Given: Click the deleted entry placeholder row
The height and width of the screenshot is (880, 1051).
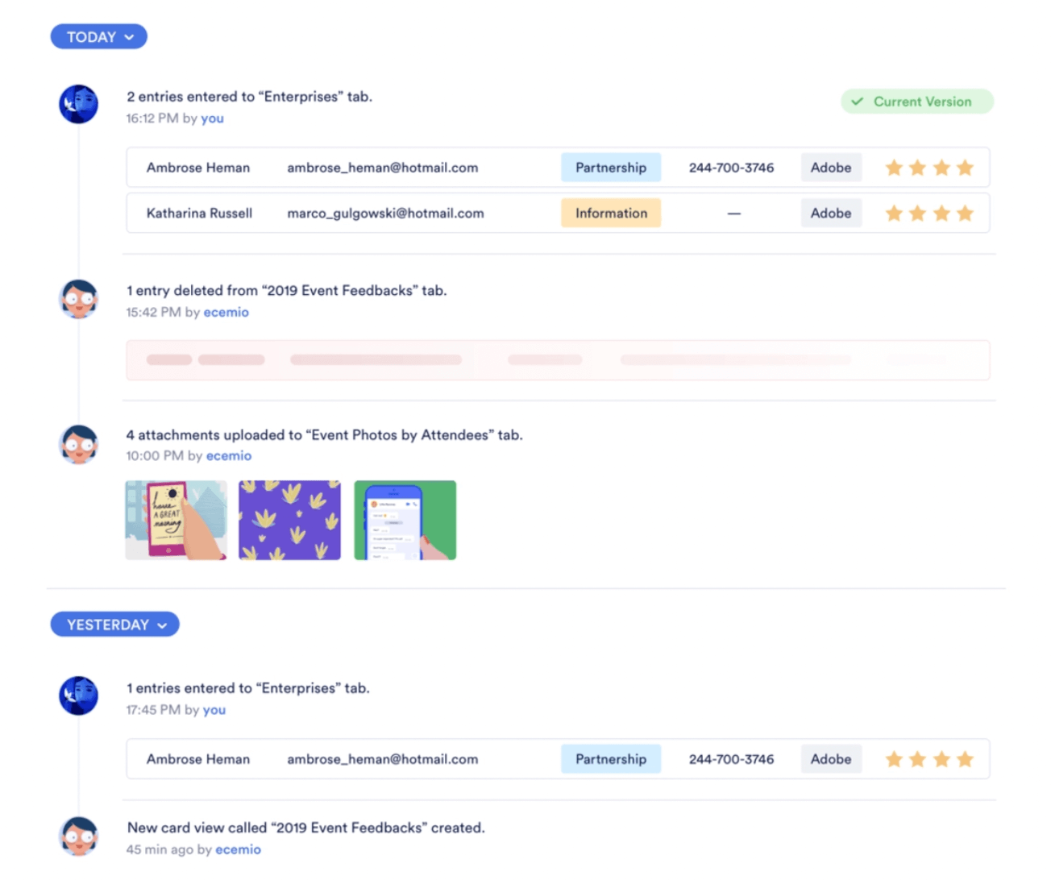Looking at the screenshot, I should 557,360.
